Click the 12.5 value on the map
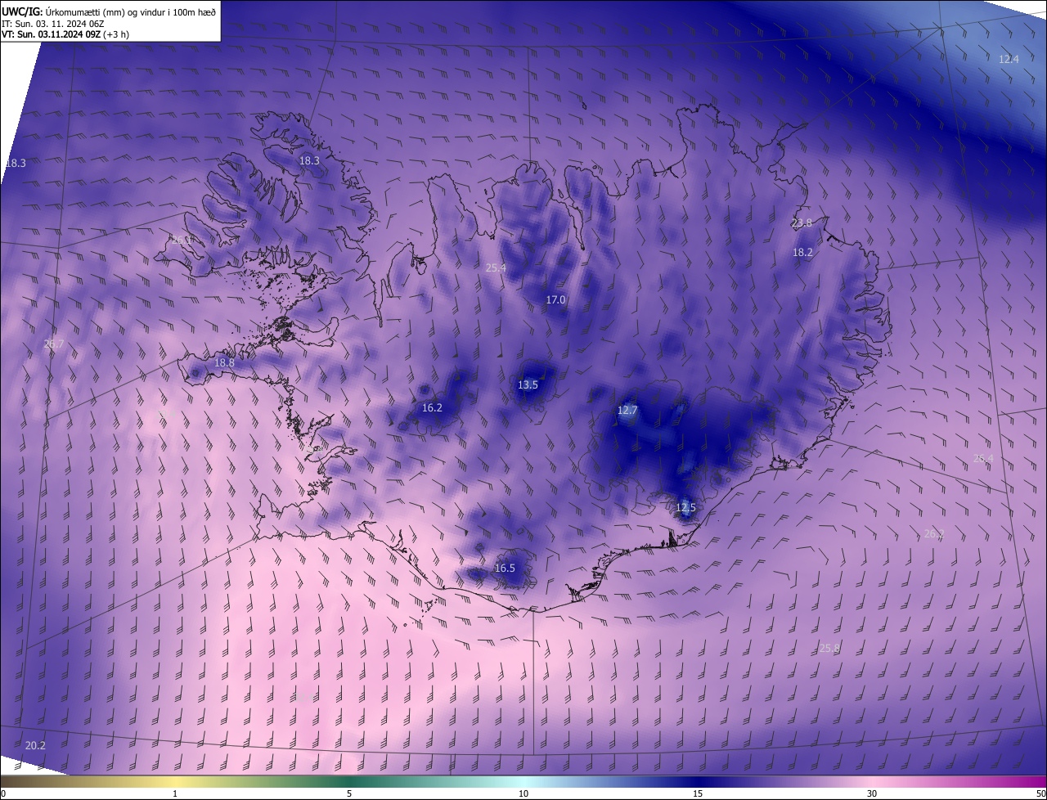The width and height of the screenshot is (1047, 800). pyautogui.click(x=685, y=508)
